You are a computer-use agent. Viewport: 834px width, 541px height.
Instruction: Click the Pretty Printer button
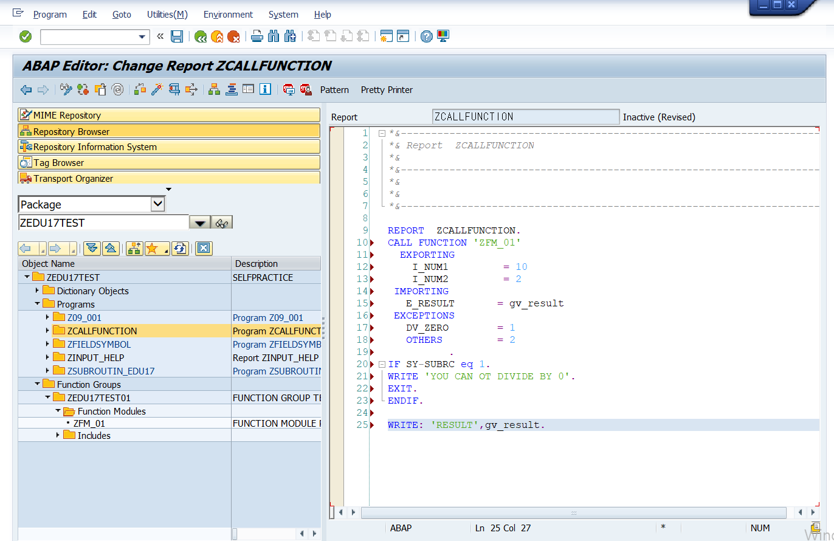pyautogui.click(x=387, y=90)
